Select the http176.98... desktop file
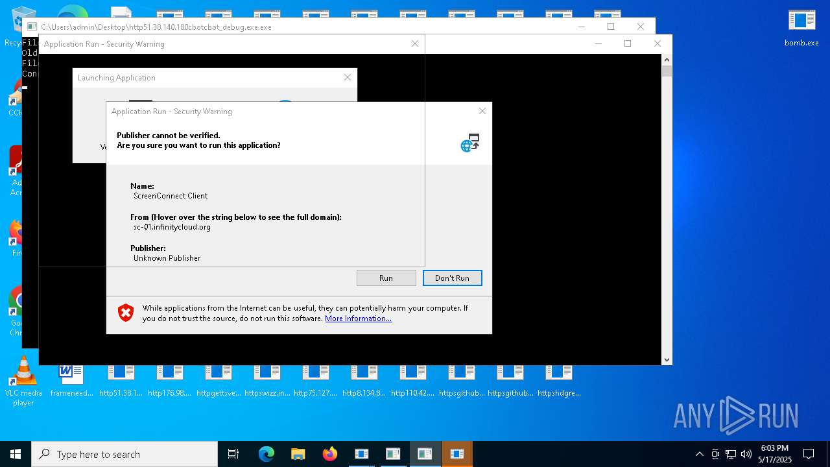The width and height of the screenshot is (830, 467). [x=169, y=381]
